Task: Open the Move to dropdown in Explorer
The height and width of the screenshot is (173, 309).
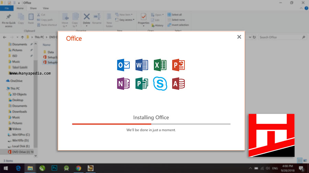Action: click(x=65, y=20)
